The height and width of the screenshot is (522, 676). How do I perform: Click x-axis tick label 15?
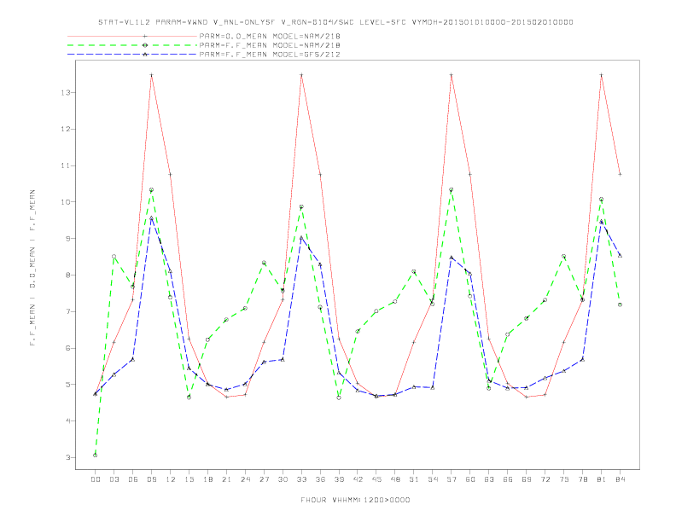(x=189, y=479)
